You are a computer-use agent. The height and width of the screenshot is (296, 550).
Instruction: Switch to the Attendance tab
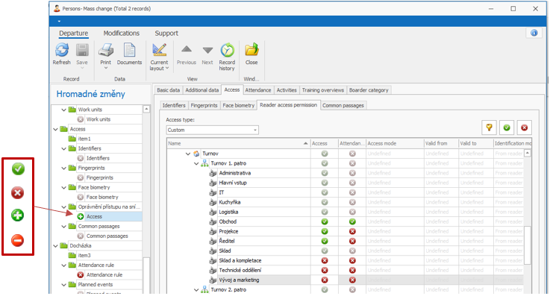[x=257, y=90]
